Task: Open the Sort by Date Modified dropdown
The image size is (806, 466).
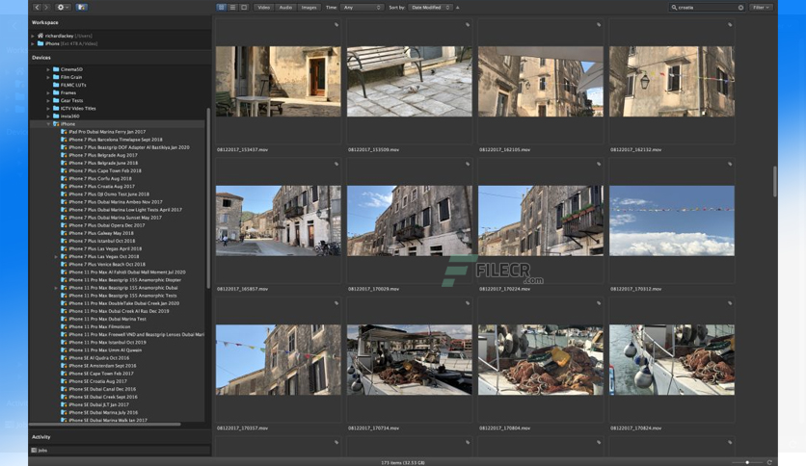Action: pyautogui.click(x=431, y=7)
